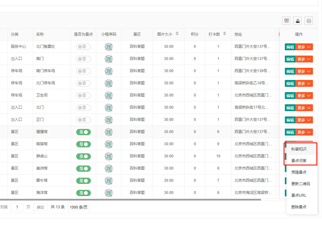Viewport: 322px width, 232px height.
Task: Click the 狮虎山 name cell
Action: (52, 156)
